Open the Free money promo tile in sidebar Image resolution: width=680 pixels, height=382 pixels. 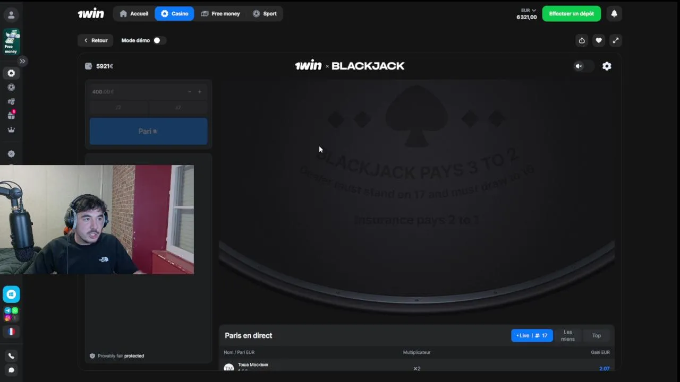11,42
